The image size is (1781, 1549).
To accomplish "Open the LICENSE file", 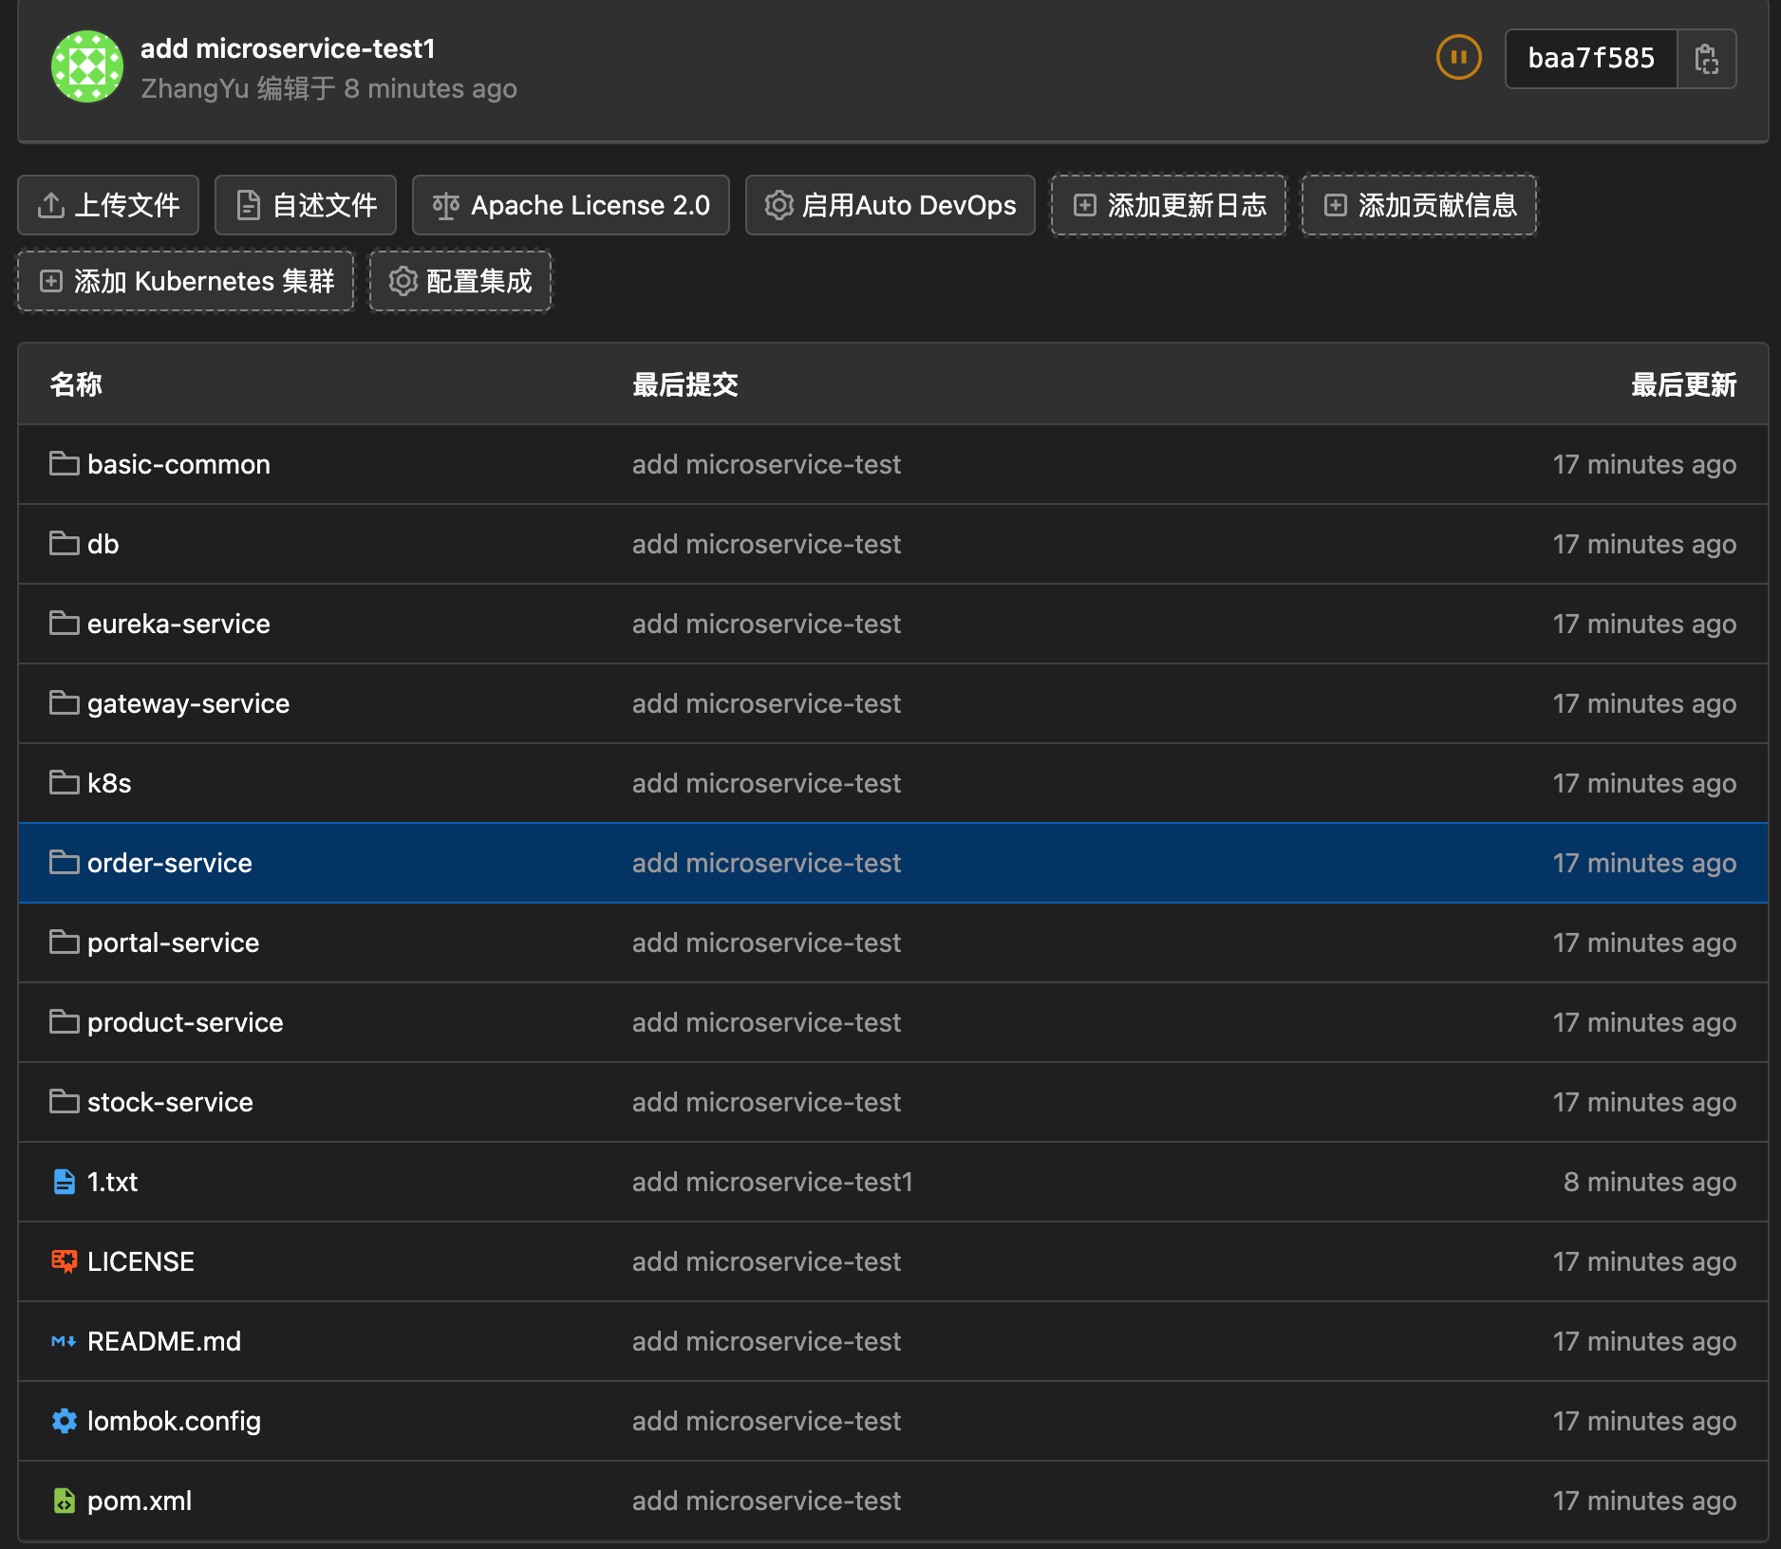I will [x=141, y=1261].
